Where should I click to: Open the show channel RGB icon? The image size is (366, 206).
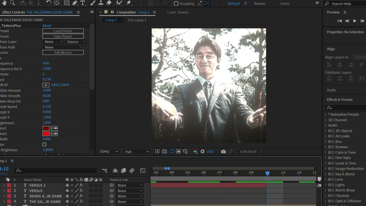pos(195,152)
